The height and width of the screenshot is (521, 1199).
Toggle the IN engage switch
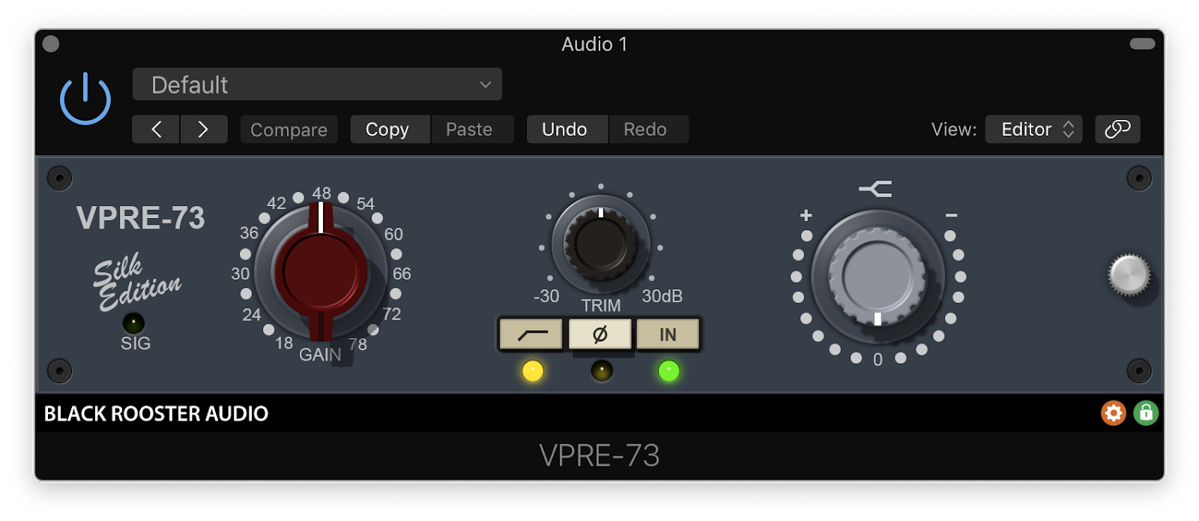[x=668, y=334]
